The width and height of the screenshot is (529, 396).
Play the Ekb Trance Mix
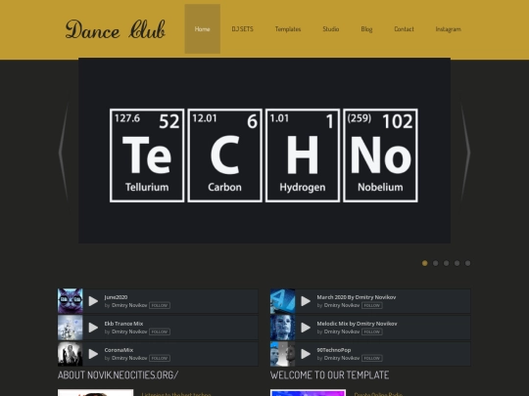point(93,328)
